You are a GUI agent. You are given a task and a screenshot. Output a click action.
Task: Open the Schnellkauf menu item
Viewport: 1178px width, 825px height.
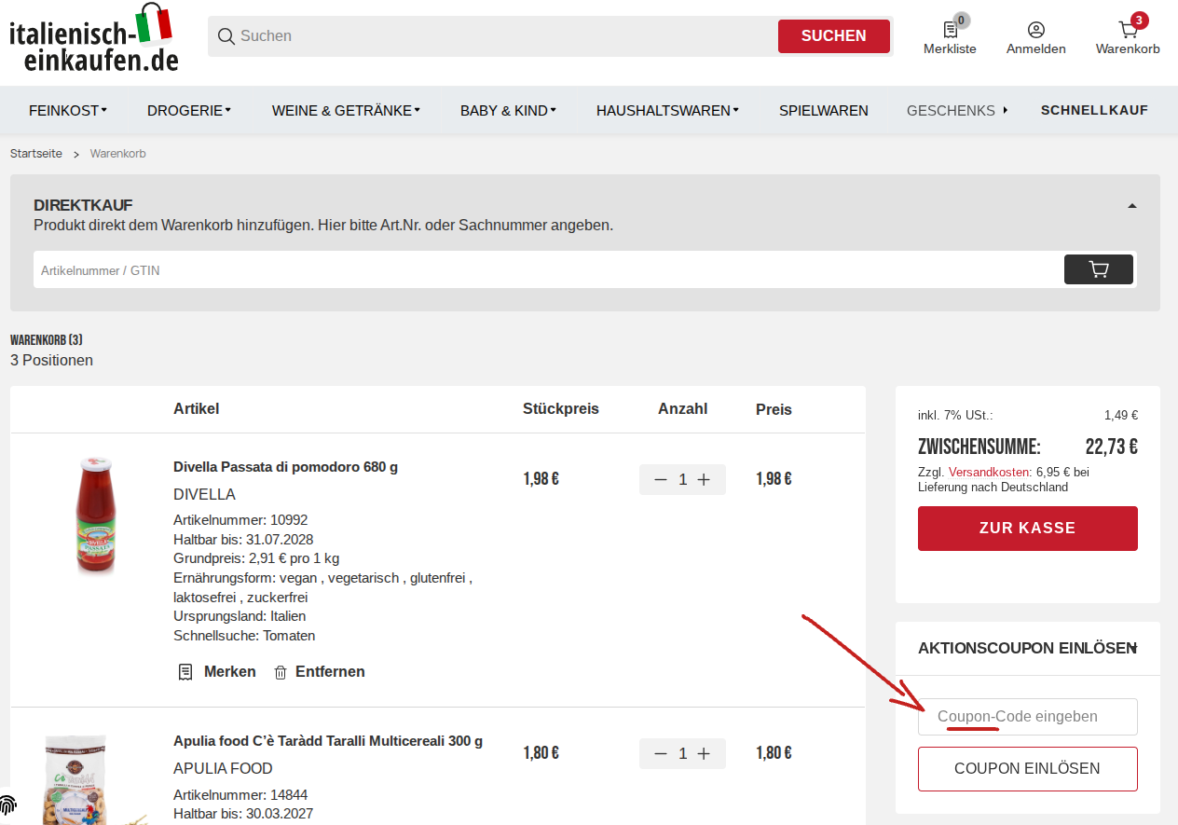click(1094, 110)
